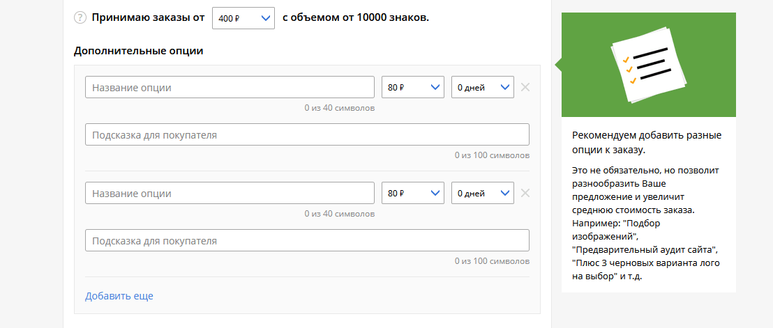773x328 pixels.
Task: Focus the first "Подсказка для покупателя" field
Action: click(307, 134)
